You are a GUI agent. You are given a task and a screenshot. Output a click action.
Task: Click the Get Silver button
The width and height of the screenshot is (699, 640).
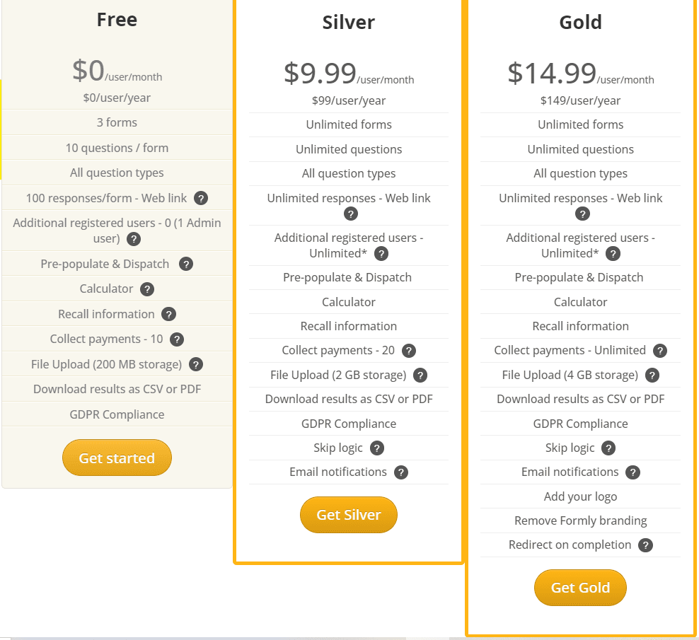pos(349,515)
